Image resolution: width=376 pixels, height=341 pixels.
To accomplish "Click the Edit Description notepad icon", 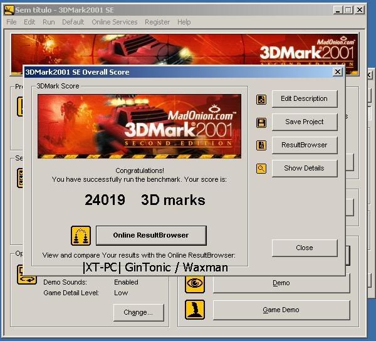I will (261, 99).
